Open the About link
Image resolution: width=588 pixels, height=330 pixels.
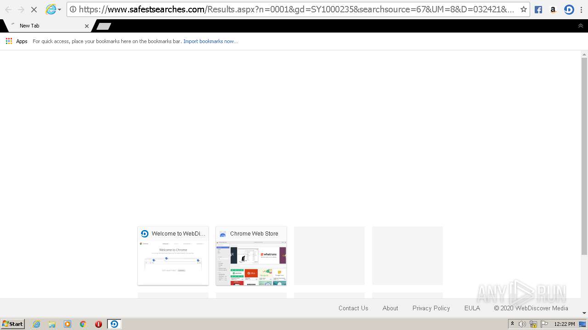390,308
